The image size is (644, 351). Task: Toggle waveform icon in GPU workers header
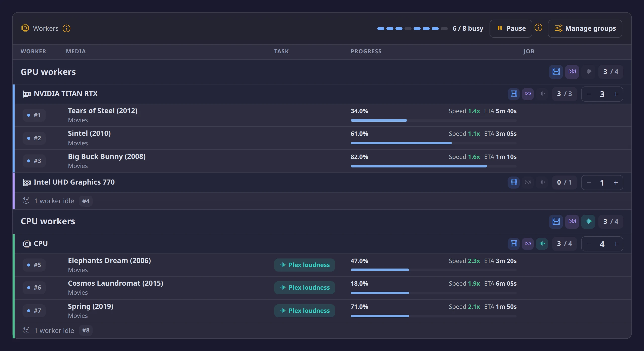[x=588, y=72]
